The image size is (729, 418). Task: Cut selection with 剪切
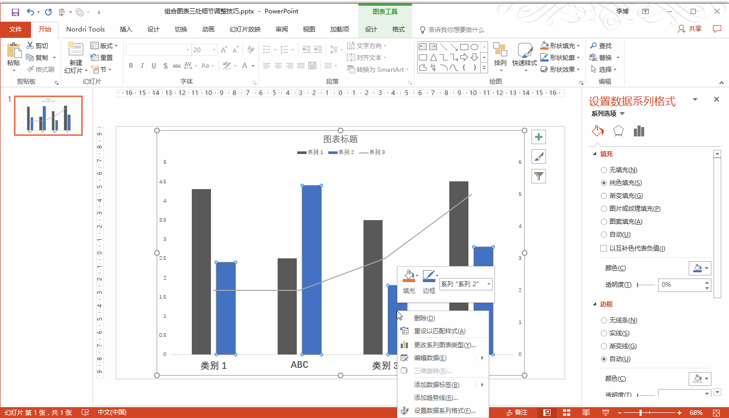[37, 45]
